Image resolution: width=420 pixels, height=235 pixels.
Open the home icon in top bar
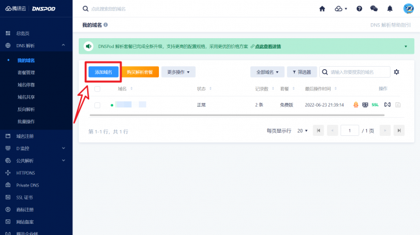click(322, 9)
